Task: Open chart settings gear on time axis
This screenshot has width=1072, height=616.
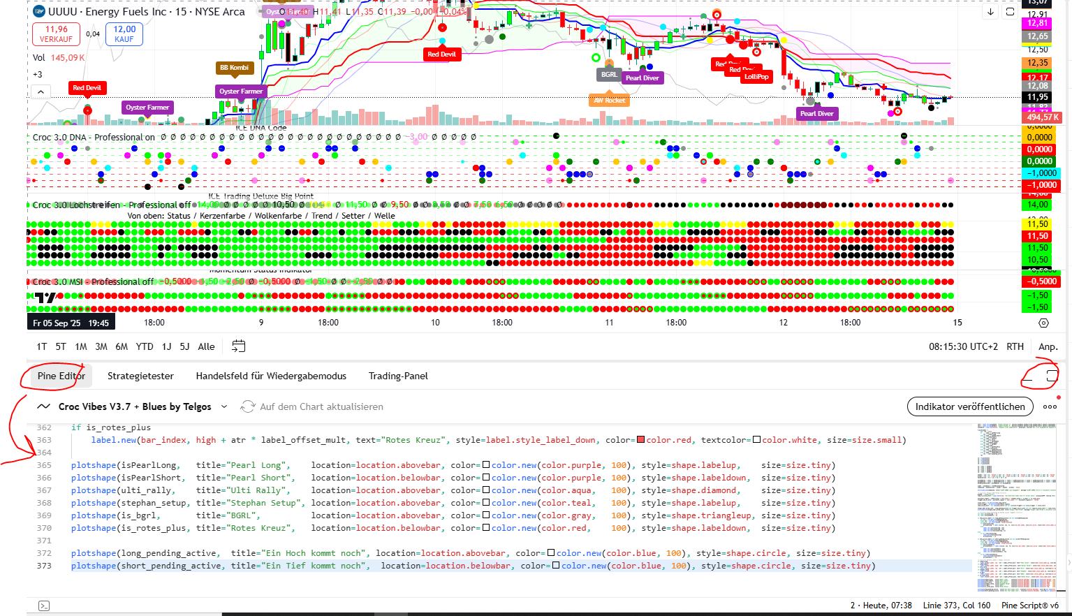Action: [x=1043, y=323]
